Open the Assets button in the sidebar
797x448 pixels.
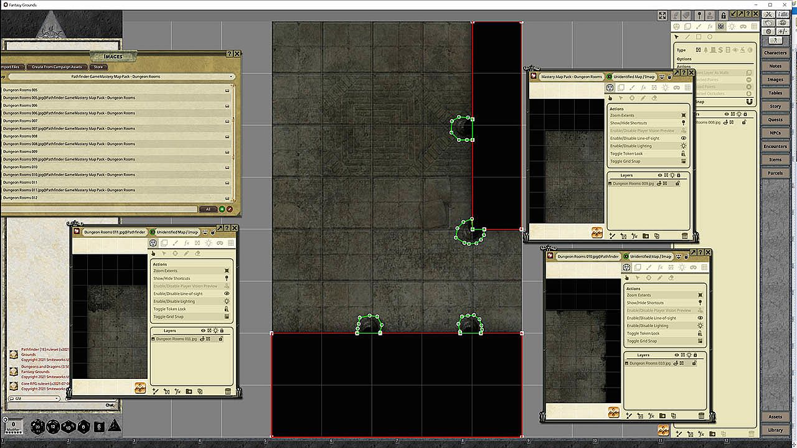pyautogui.click(x=775, y=417)
